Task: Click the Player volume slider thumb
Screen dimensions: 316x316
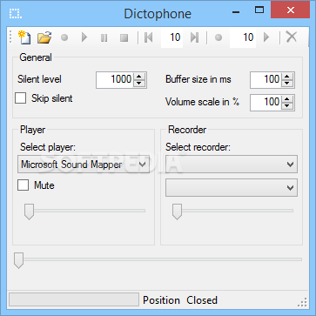Action: coord(29,212)
